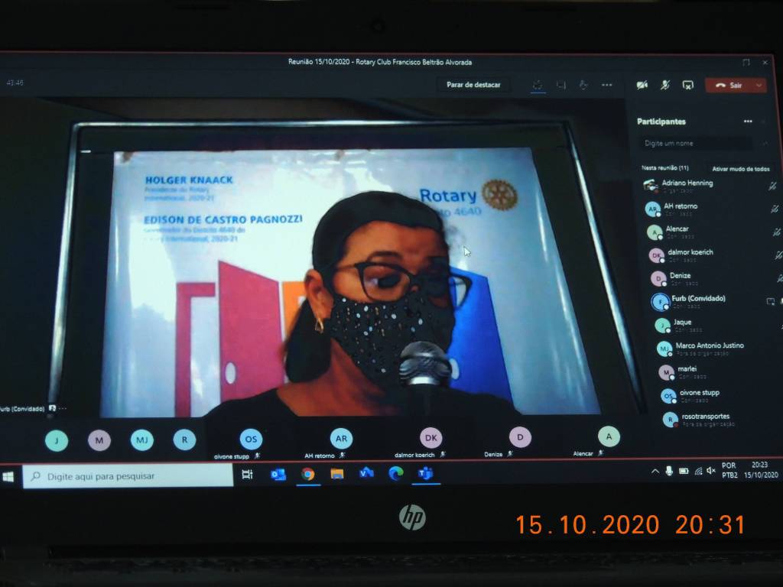Click the mic icon beside AH retorno
Viewport: 783px width, 587px height.
775,209
